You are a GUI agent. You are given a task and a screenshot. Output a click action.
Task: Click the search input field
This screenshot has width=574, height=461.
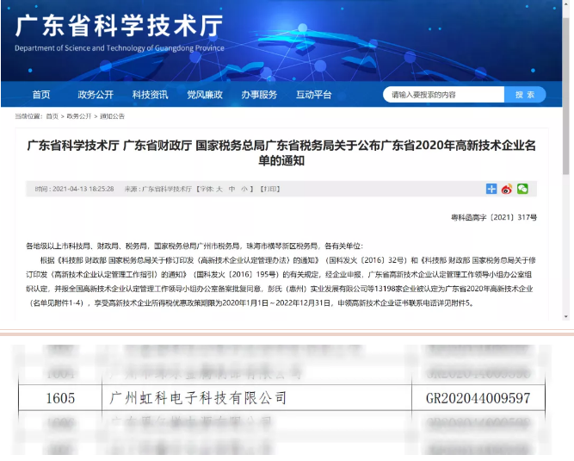pos(443,95)
